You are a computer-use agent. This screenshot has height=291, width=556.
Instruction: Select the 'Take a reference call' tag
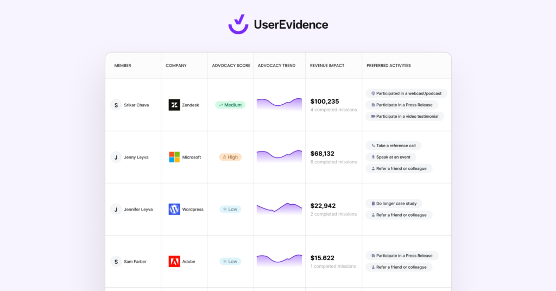pos(393,145)
